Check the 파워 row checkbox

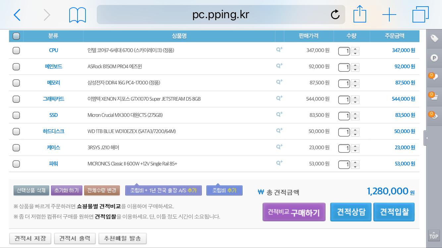click(x=16, y=164)
